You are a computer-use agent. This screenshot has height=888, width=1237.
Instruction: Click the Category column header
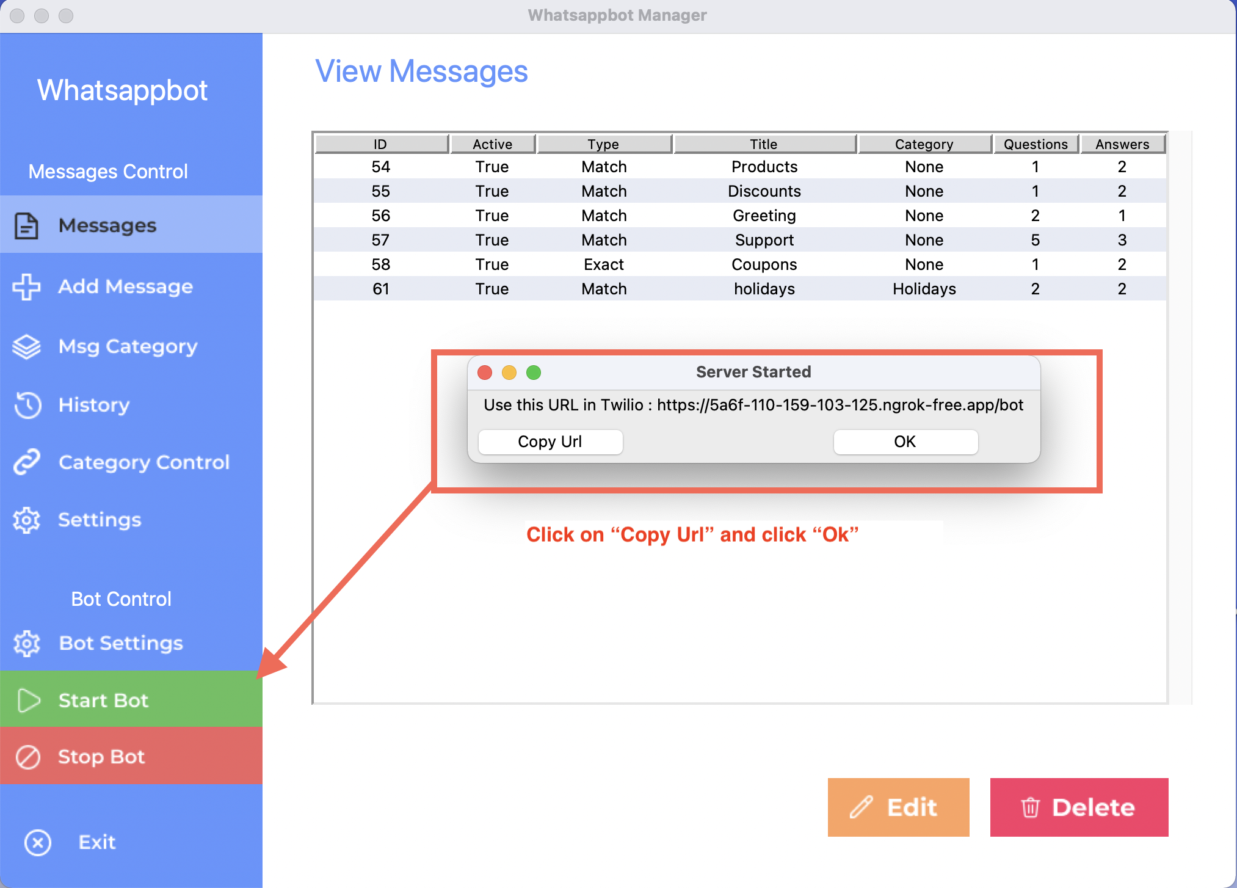(x=924, y=144)
